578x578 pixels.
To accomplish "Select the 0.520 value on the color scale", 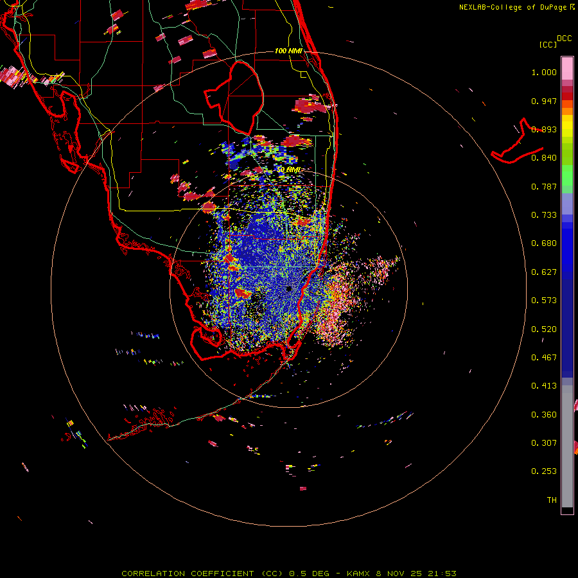I will (544, 329).
